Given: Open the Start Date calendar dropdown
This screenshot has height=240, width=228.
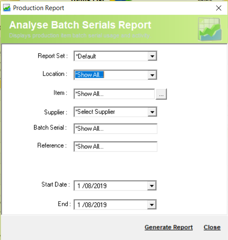Looking at the screenshot, I should (152, 186).
